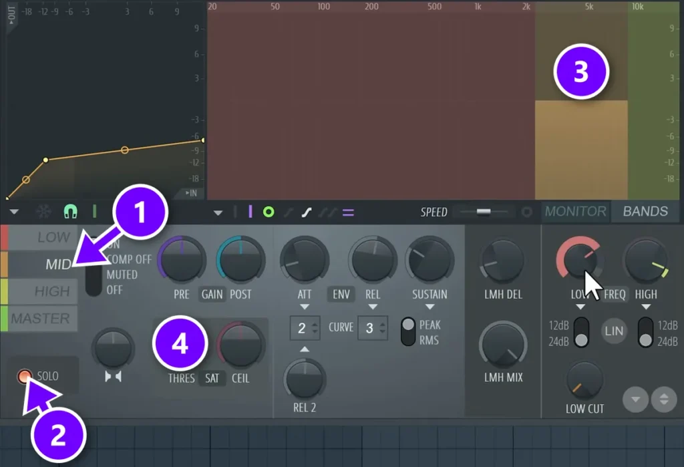684x467 pixels.
Task: Click the SUSTAIN knob
Action: (430, 260)
